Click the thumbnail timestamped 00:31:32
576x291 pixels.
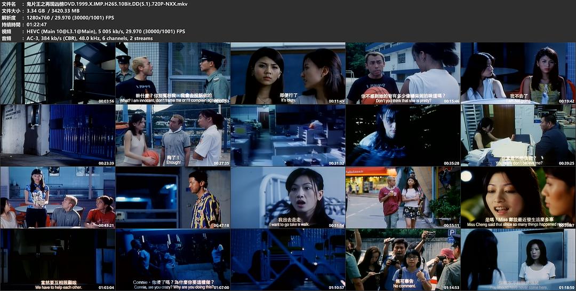288,135
